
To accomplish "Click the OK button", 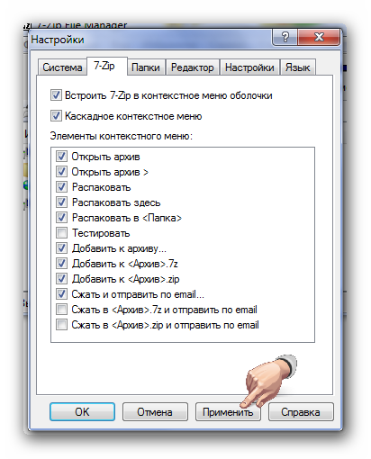I will pos(82,412).
